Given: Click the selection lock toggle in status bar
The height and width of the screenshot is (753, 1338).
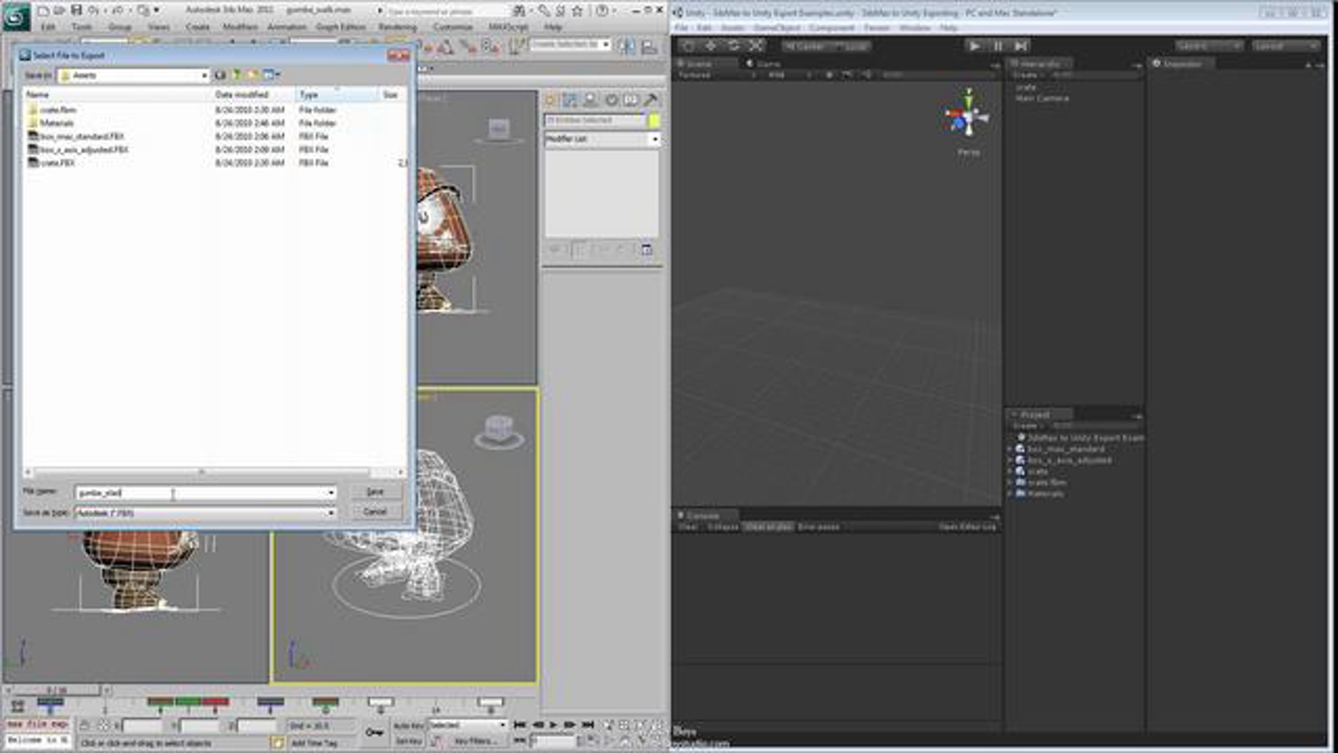Looking at the screenshot, I should click(x=85, y=725).
